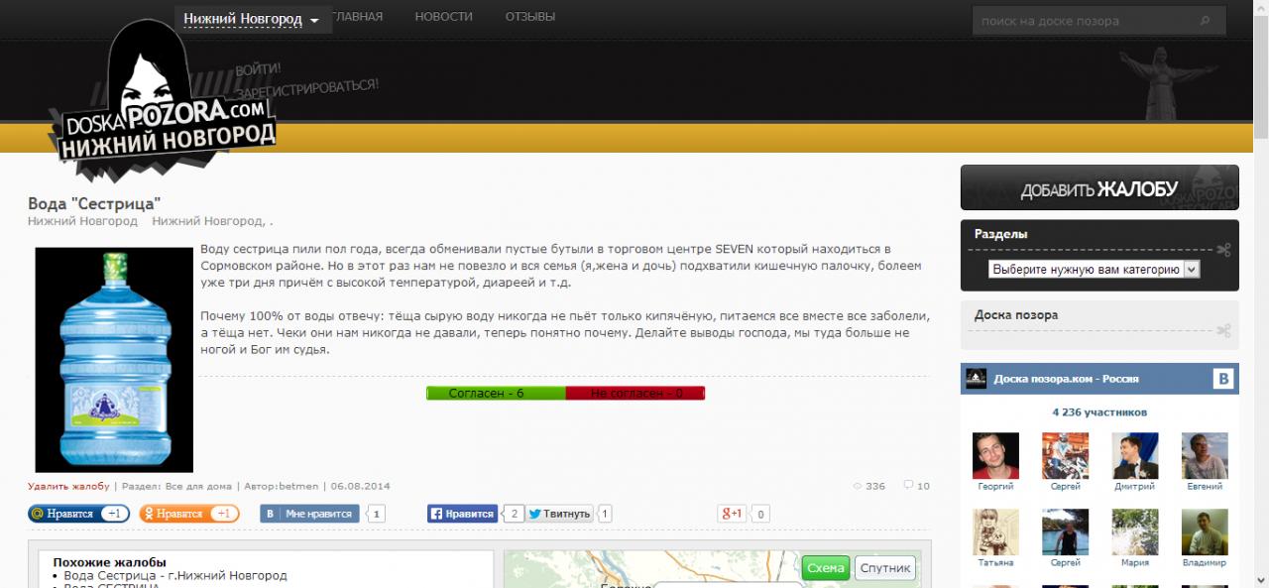The image size is (1269, 588).
Task: Click the Сестрица water bottle image
Action: (114, 360)
